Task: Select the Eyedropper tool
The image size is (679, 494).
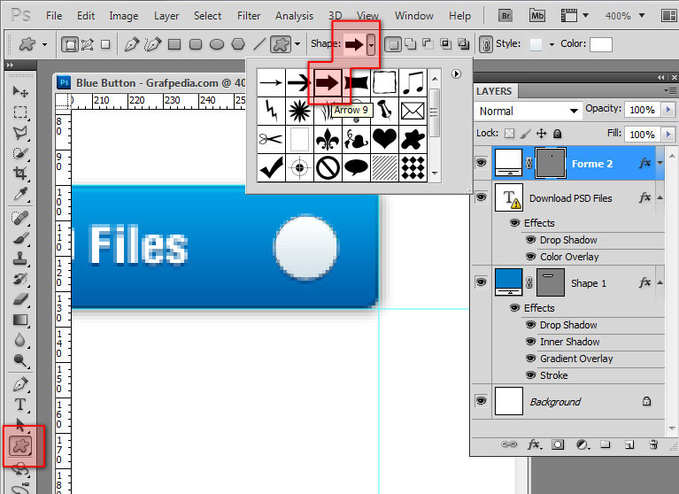Action: [20, 194]
